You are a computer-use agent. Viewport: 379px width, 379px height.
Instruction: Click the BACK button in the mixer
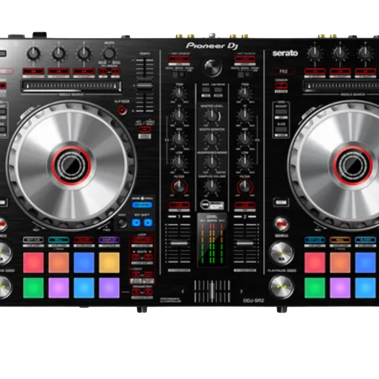pos(206,90)
